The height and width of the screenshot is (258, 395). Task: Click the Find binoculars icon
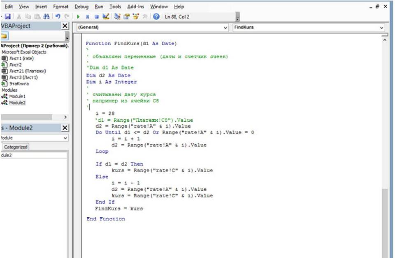click(x=46, y=17)
